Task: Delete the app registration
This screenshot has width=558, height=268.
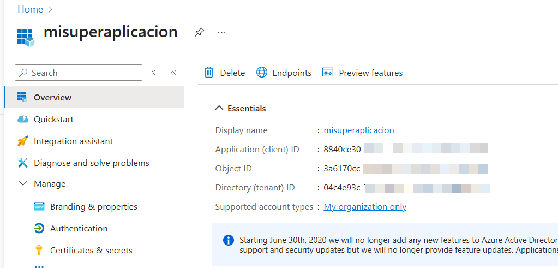Action: pyautogui.click(x=225, y=73)
